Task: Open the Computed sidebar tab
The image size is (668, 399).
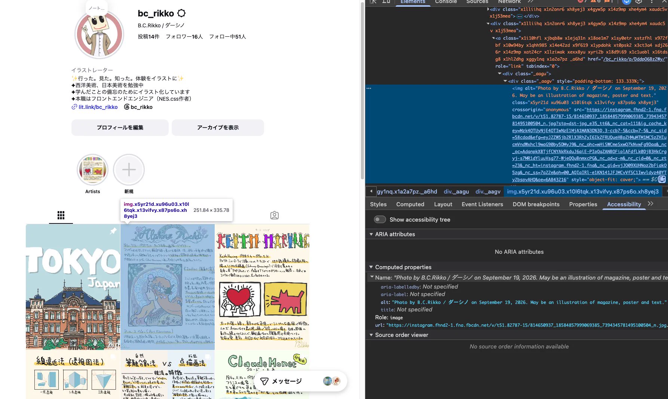Action: pyautogui.click(x=410, y=204)
